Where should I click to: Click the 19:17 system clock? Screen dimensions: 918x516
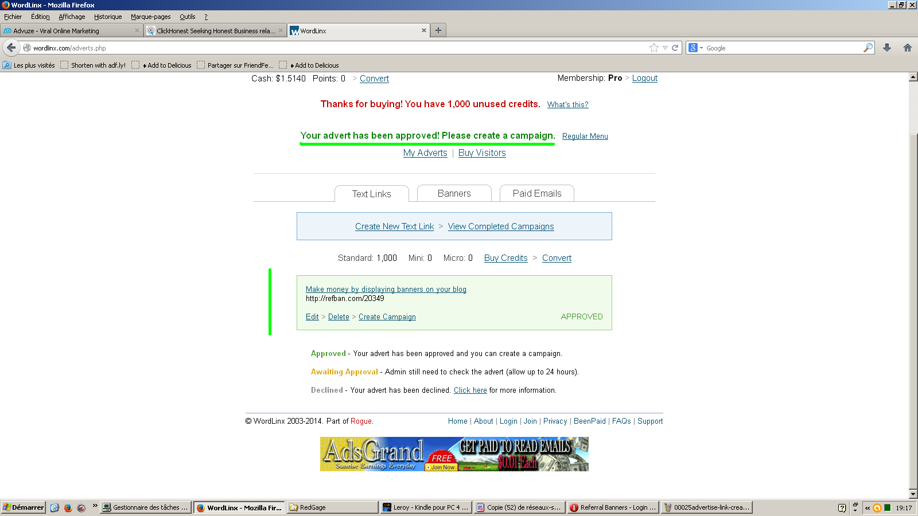[904, 508]
